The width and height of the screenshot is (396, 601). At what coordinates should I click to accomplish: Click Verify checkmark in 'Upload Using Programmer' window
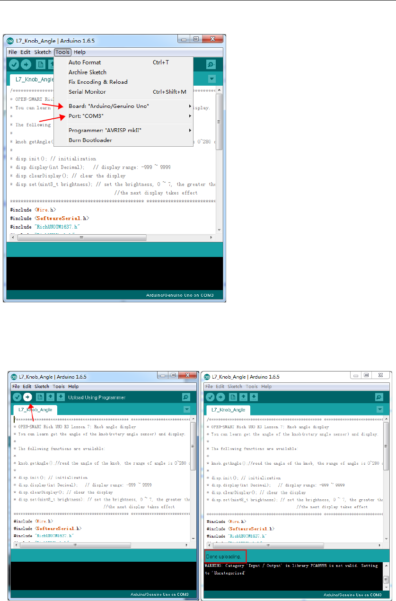coord(17,397)
